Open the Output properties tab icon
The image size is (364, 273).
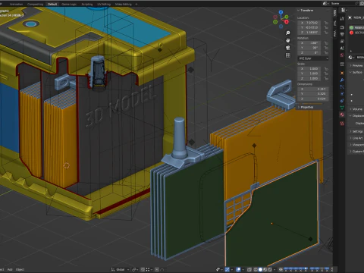tap(342, 34)
